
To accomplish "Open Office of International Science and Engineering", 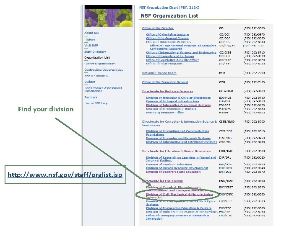I will tap(181, 52).
